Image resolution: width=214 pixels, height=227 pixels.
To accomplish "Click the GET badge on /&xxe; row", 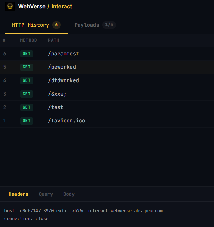I will tap(26, 94).
